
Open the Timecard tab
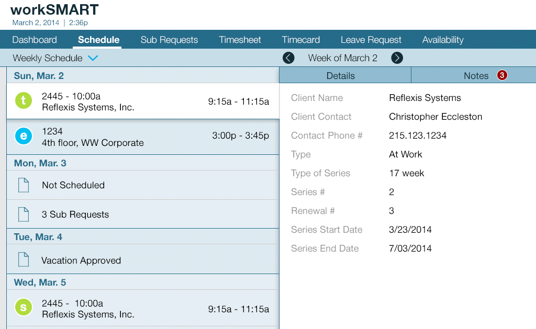300,40
